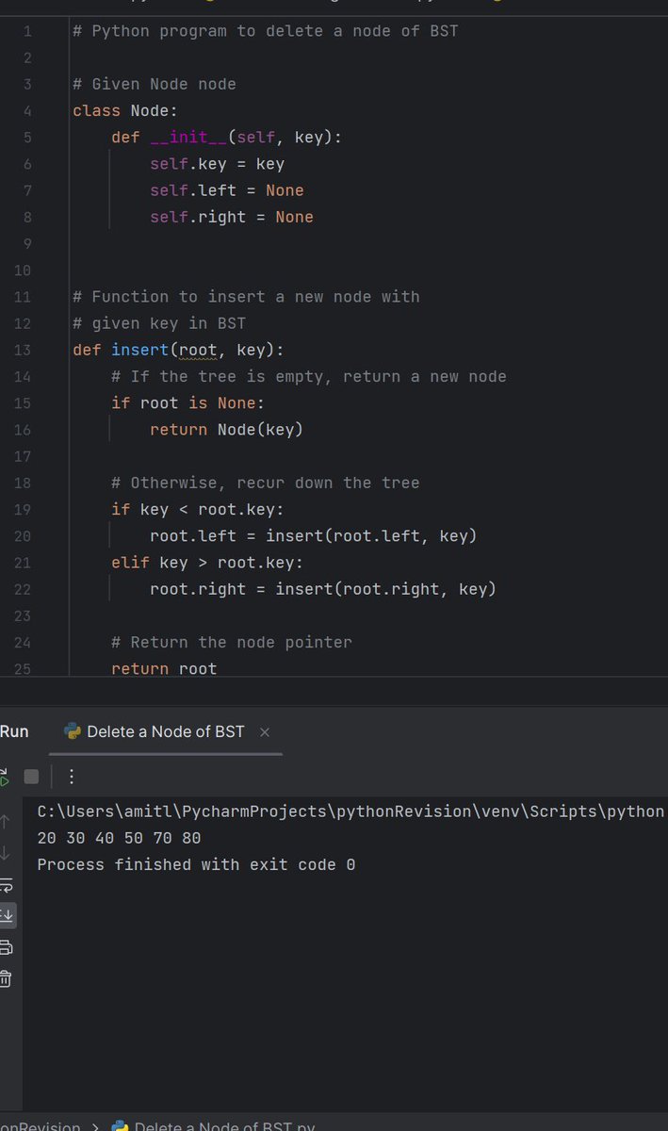Screen dimensions: 668x1131
Task: Click the gray Stop button in Run toolbar
Action: coord(31,777)
